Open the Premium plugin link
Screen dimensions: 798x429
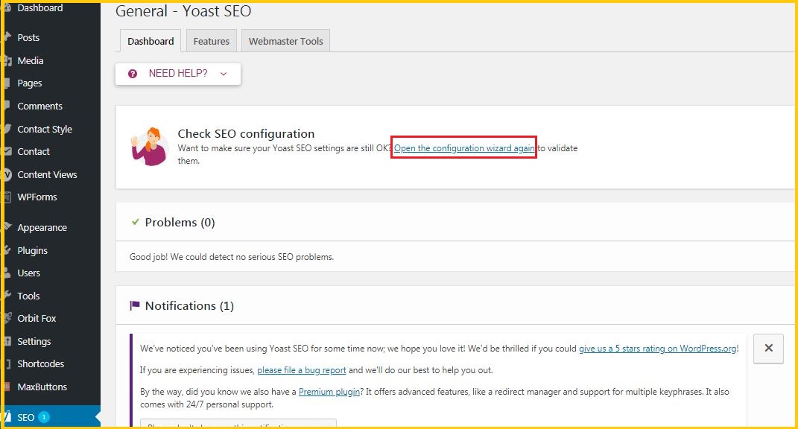tap(329, 391)
